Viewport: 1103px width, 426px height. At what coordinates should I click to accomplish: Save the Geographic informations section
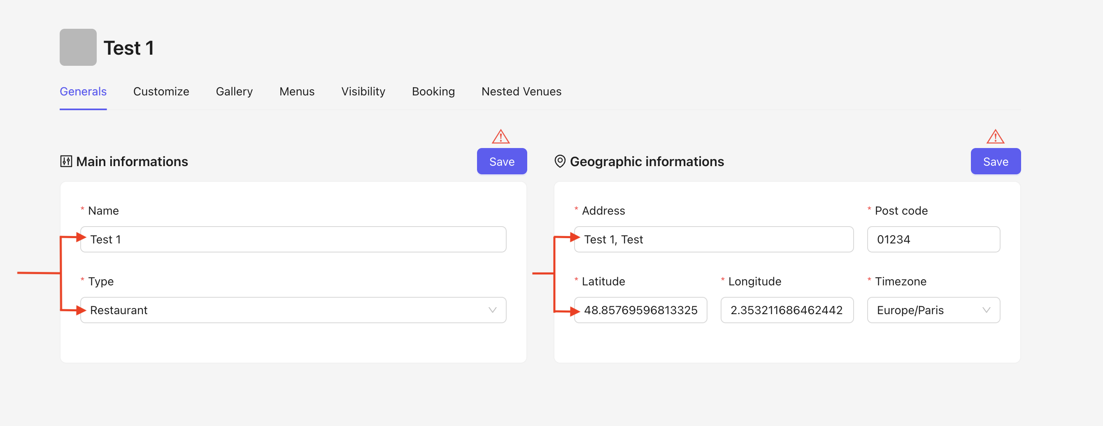pyautogui.click(x=995, y=162)
